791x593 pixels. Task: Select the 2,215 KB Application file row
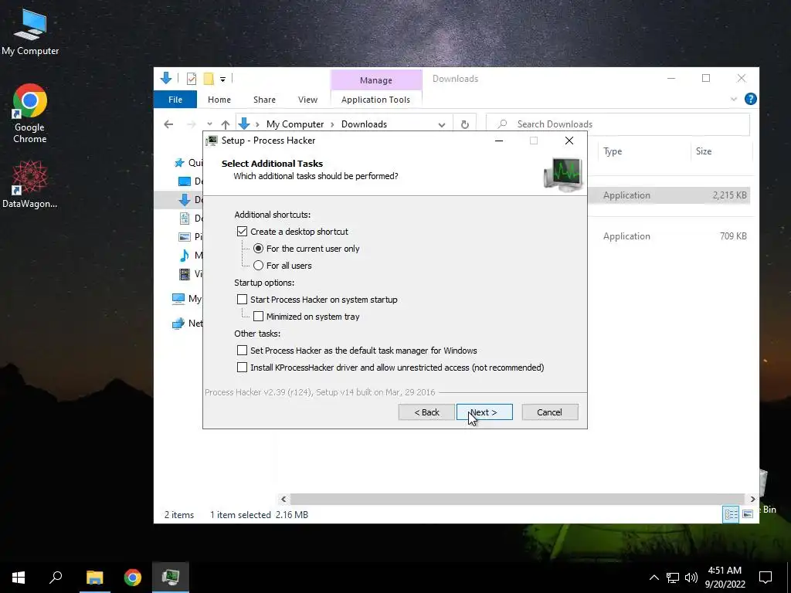click(669, 195)
